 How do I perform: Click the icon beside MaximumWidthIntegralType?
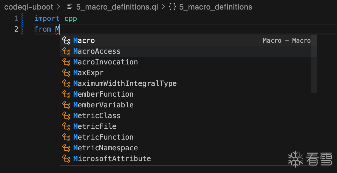[x=66, y=84]
